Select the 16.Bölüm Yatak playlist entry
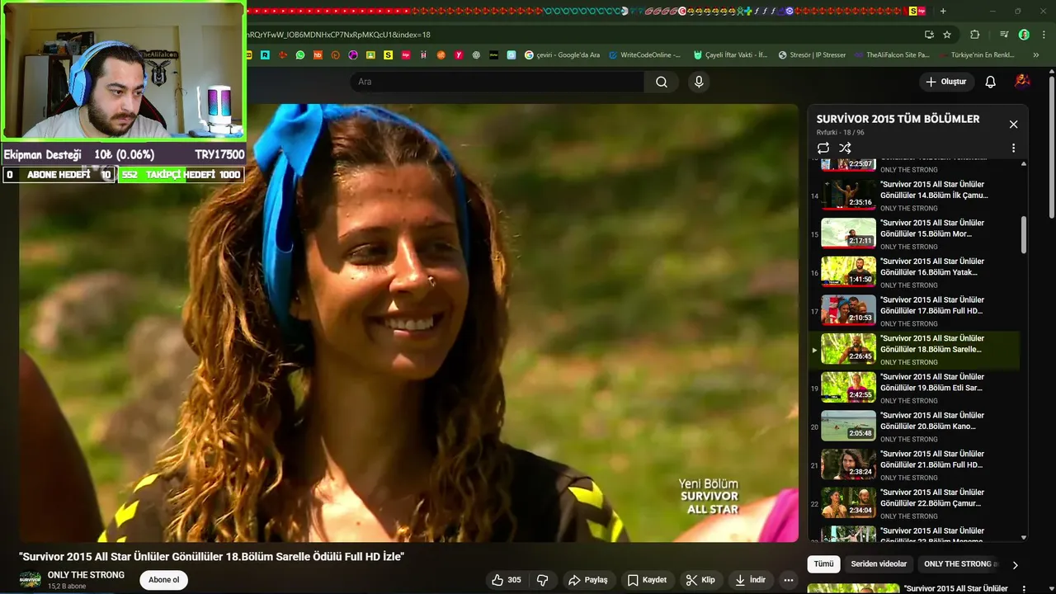Image resolution: width=1056 pixels, height=594 pixels. tap(914, 272)
